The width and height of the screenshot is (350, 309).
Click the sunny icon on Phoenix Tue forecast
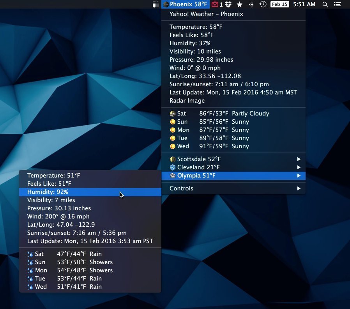click(173, 138)
